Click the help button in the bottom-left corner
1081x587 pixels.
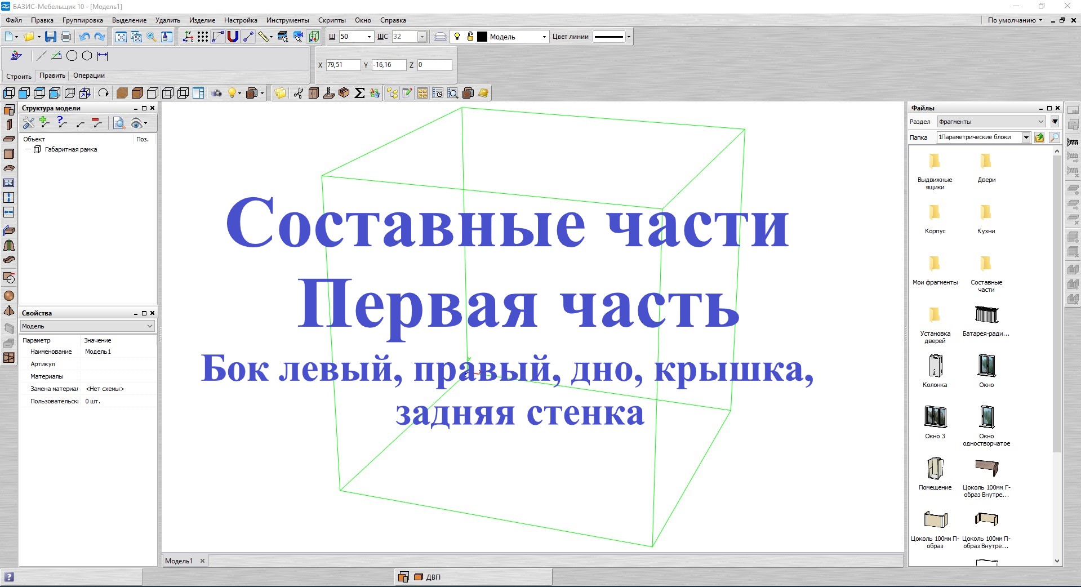(x=10, y=576)
